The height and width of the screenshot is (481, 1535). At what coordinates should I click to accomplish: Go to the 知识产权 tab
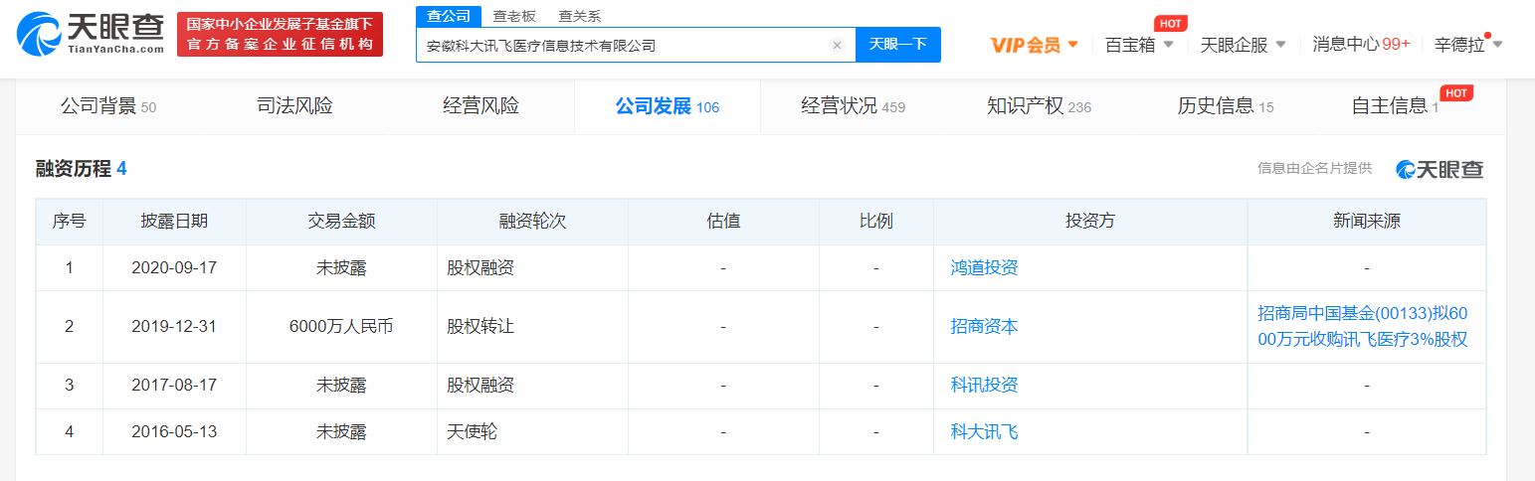coord(1039,106)
